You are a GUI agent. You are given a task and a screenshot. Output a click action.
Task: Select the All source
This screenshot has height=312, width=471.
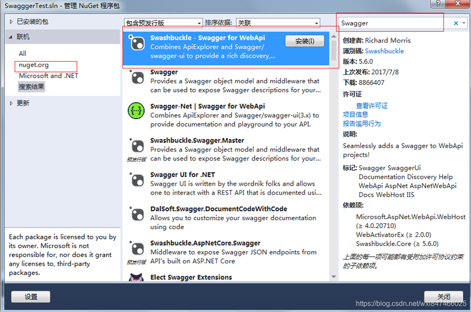pos(23,54)
